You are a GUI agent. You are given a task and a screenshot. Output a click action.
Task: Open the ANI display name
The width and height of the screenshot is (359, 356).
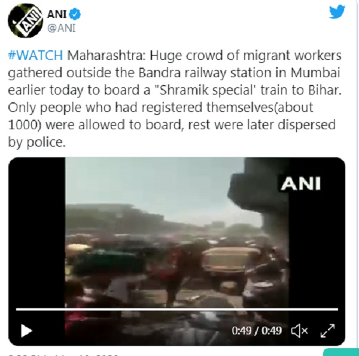coord(57,14)
